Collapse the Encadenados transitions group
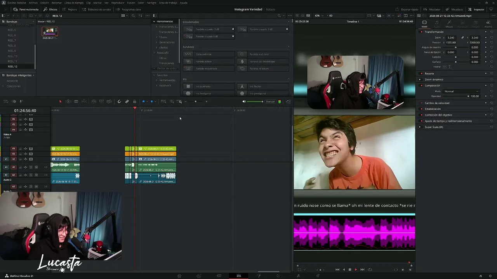 point(288,22)
